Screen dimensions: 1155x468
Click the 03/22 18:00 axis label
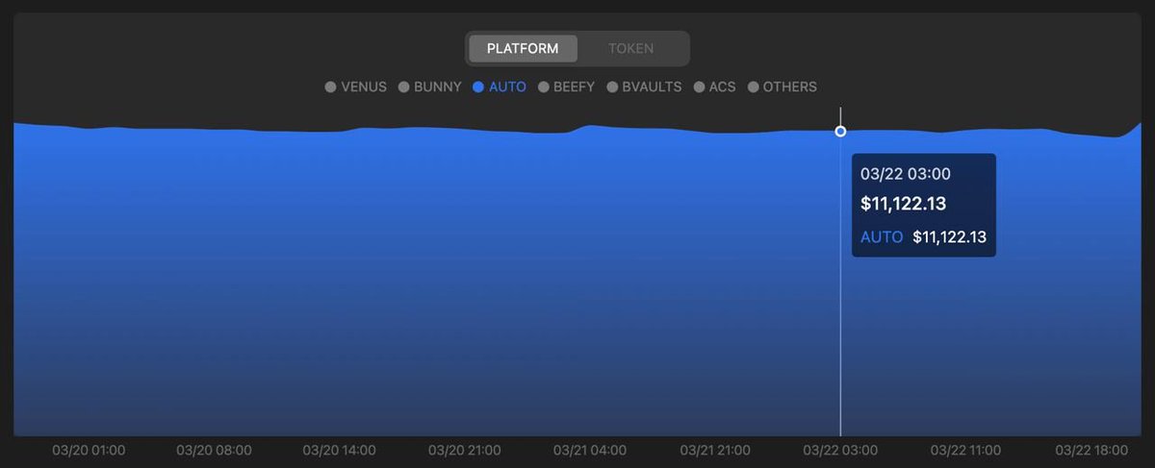tap(1091, 450)
